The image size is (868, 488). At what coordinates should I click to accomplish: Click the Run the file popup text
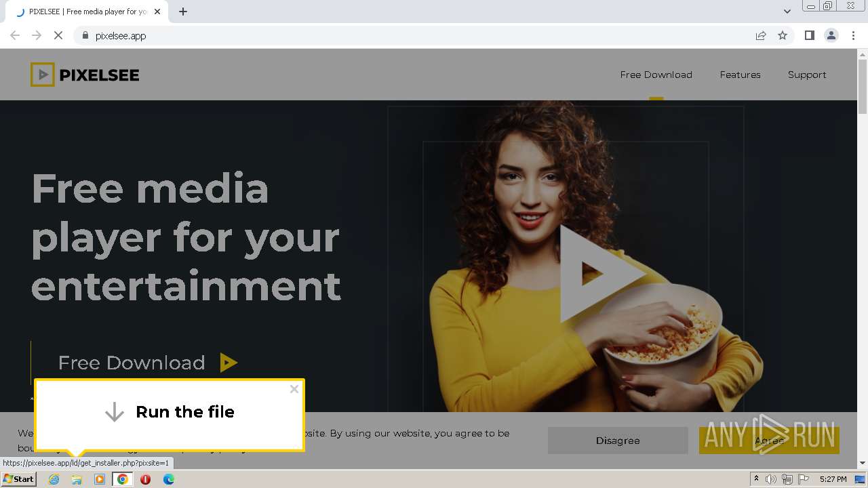[185, 411]
